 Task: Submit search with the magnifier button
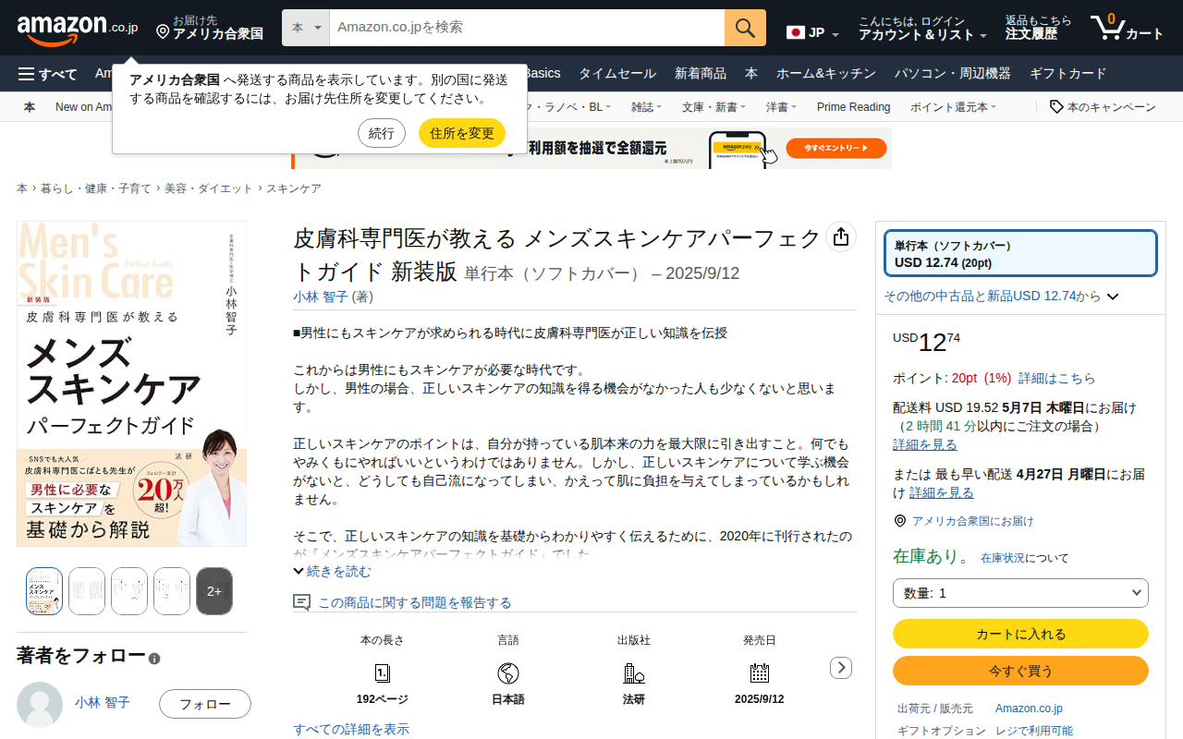[x=745, y=28]
